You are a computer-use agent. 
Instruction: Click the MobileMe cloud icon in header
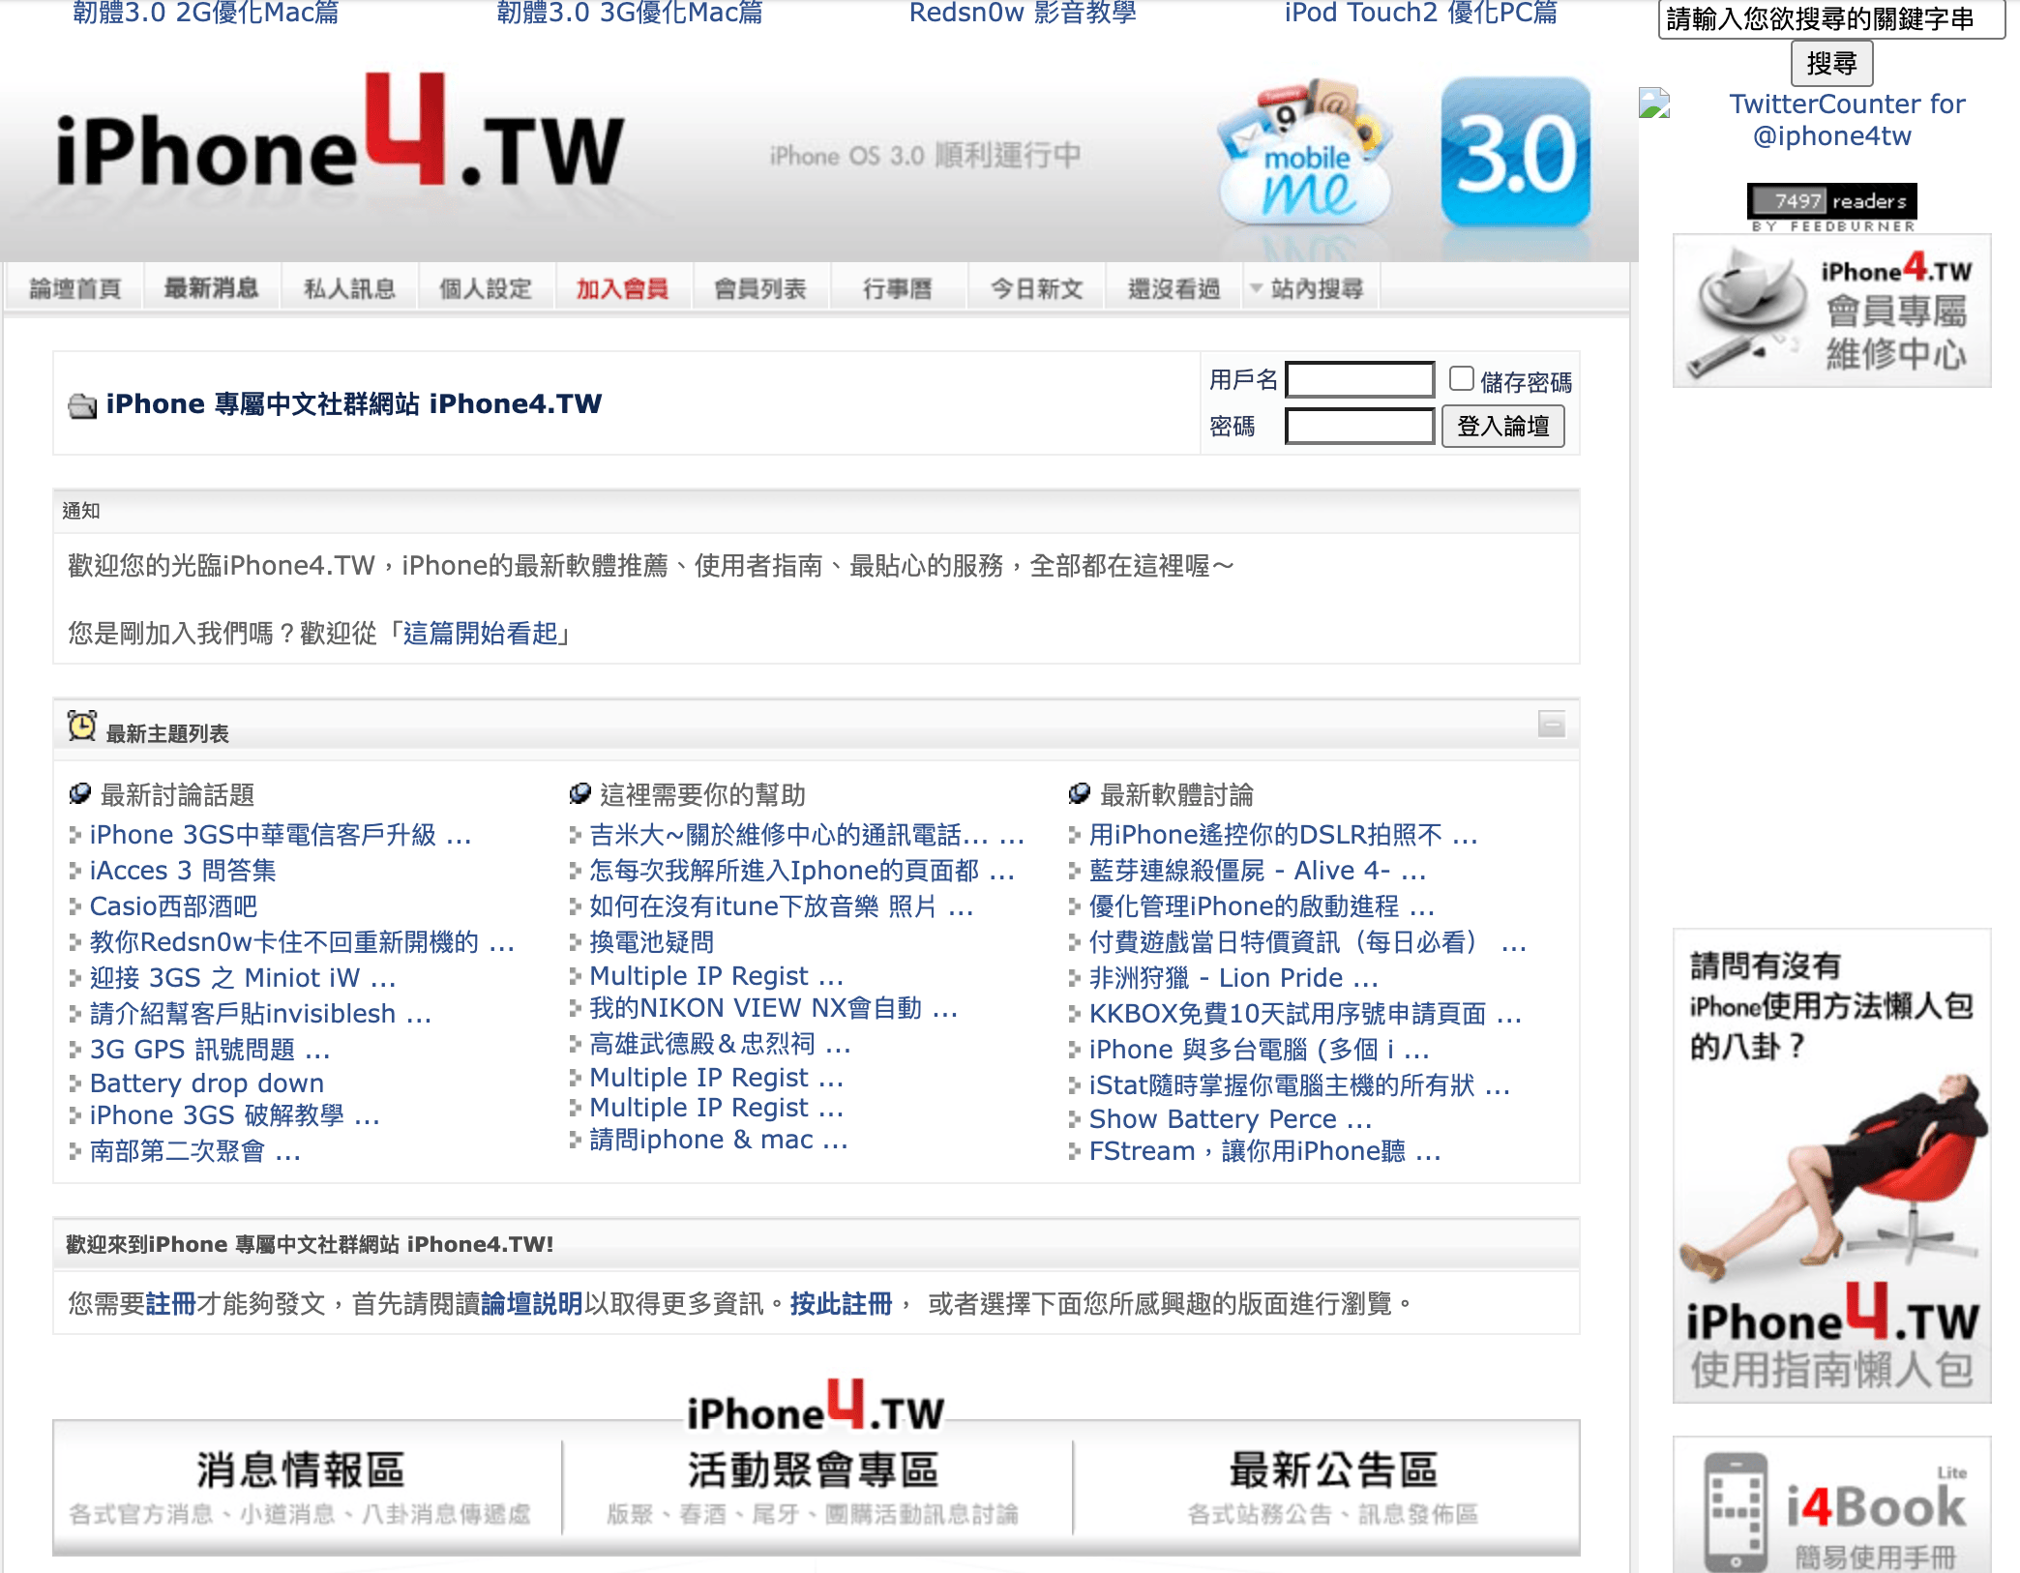coord(1306,155)
